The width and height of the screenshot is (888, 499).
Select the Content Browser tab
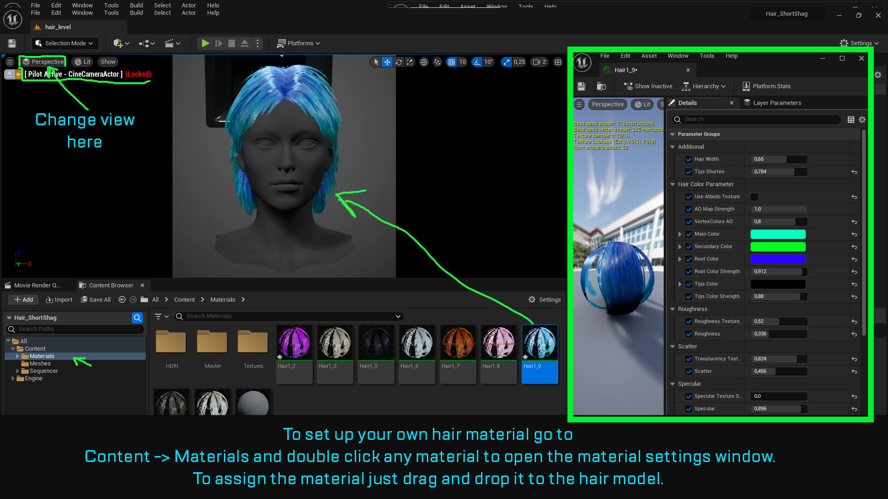(111, 286)
